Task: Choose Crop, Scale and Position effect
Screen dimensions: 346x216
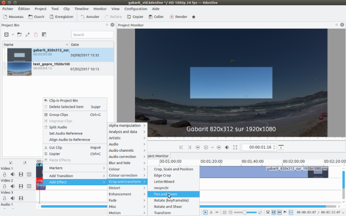Action: (174, 169)
